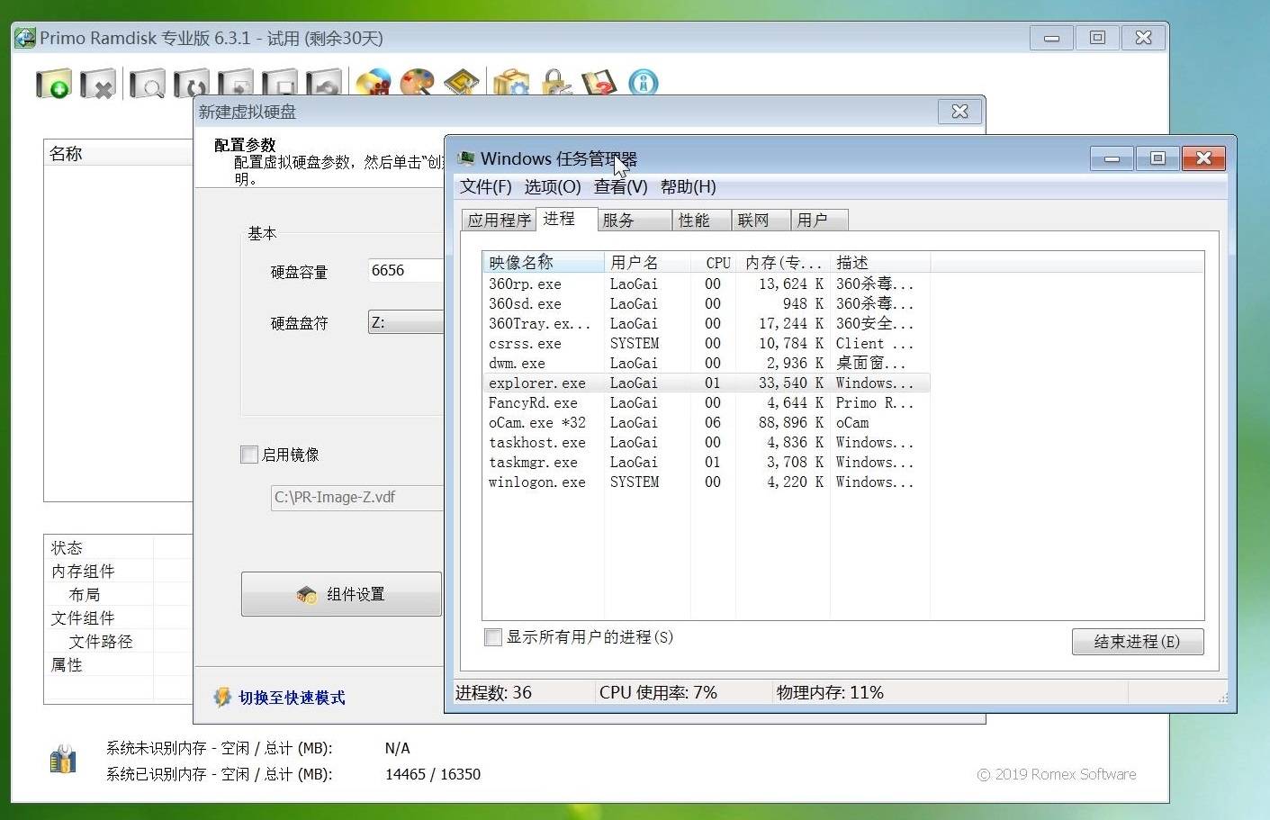Sort by 内存(专... column header
Viewport: 1270px width, 820px height.
point(783,262)
